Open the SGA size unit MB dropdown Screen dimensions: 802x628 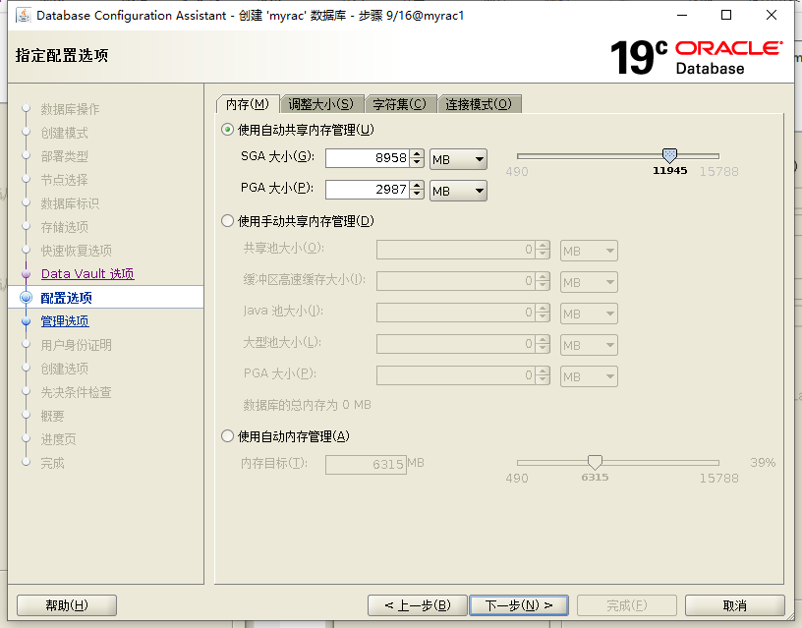pos(458,159)
